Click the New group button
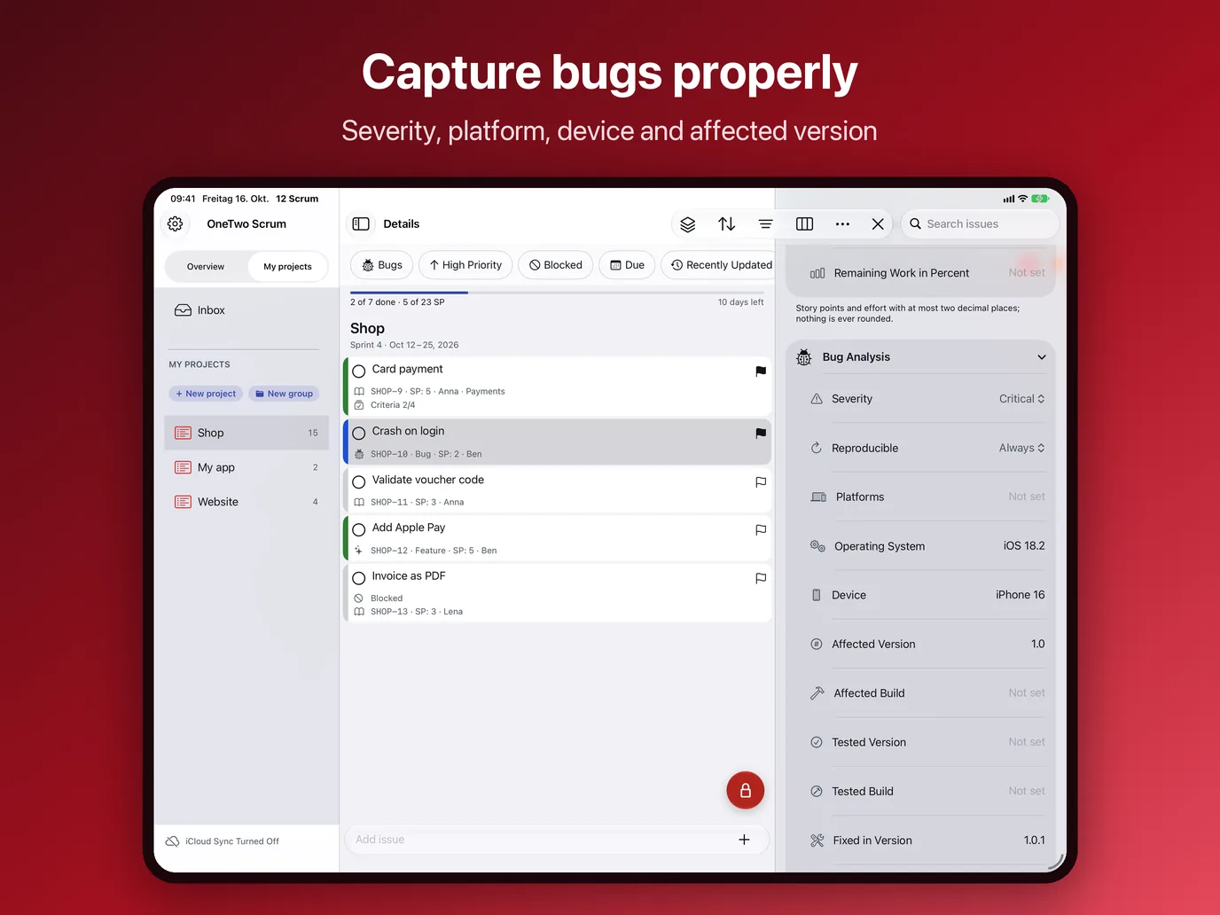1220x915 pixels. pos(284,394)
